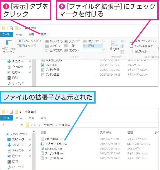Choose the 一覧 layout option

pos(70,46)
